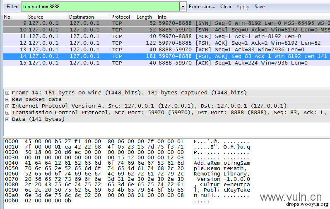This screenshot has height=209, width=330.
Task: Select packet 12 with Len=82
Action: pos(167,43)
